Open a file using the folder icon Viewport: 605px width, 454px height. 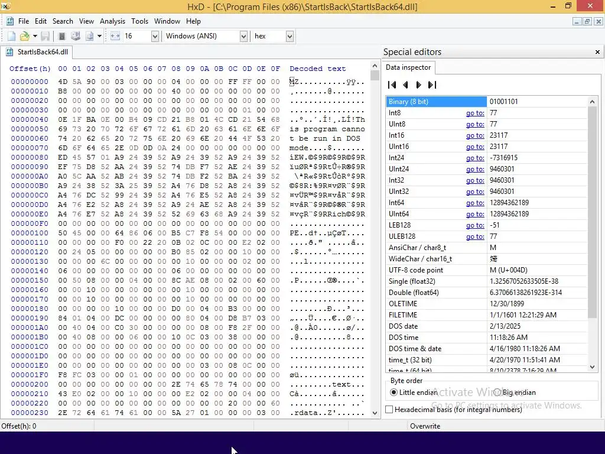(25, 36)
